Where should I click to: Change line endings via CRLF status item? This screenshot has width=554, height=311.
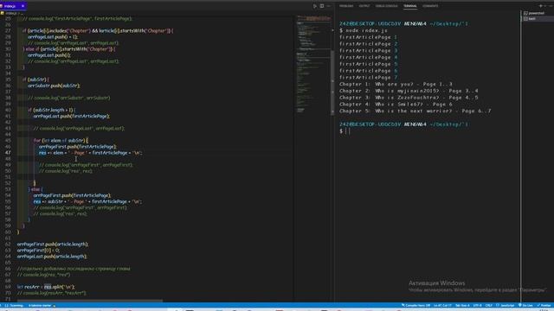[x=488, y=305]
